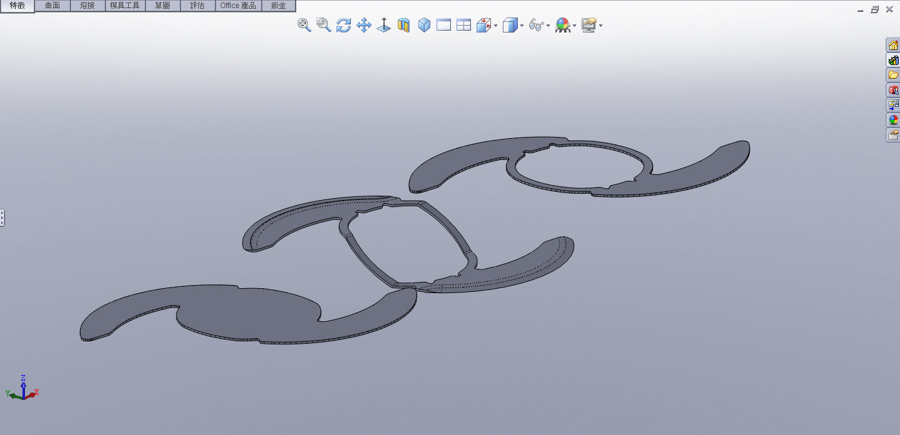900x435 pixels.
Task: Open the Appearances color ball task pane tab
Action: click(892, 120)
